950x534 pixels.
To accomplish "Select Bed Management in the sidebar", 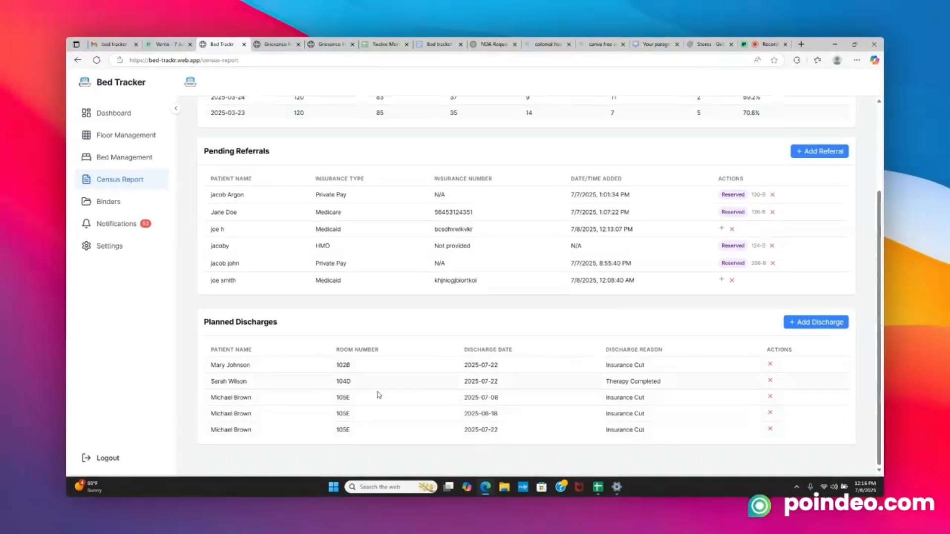I will (x=124, y=157).
